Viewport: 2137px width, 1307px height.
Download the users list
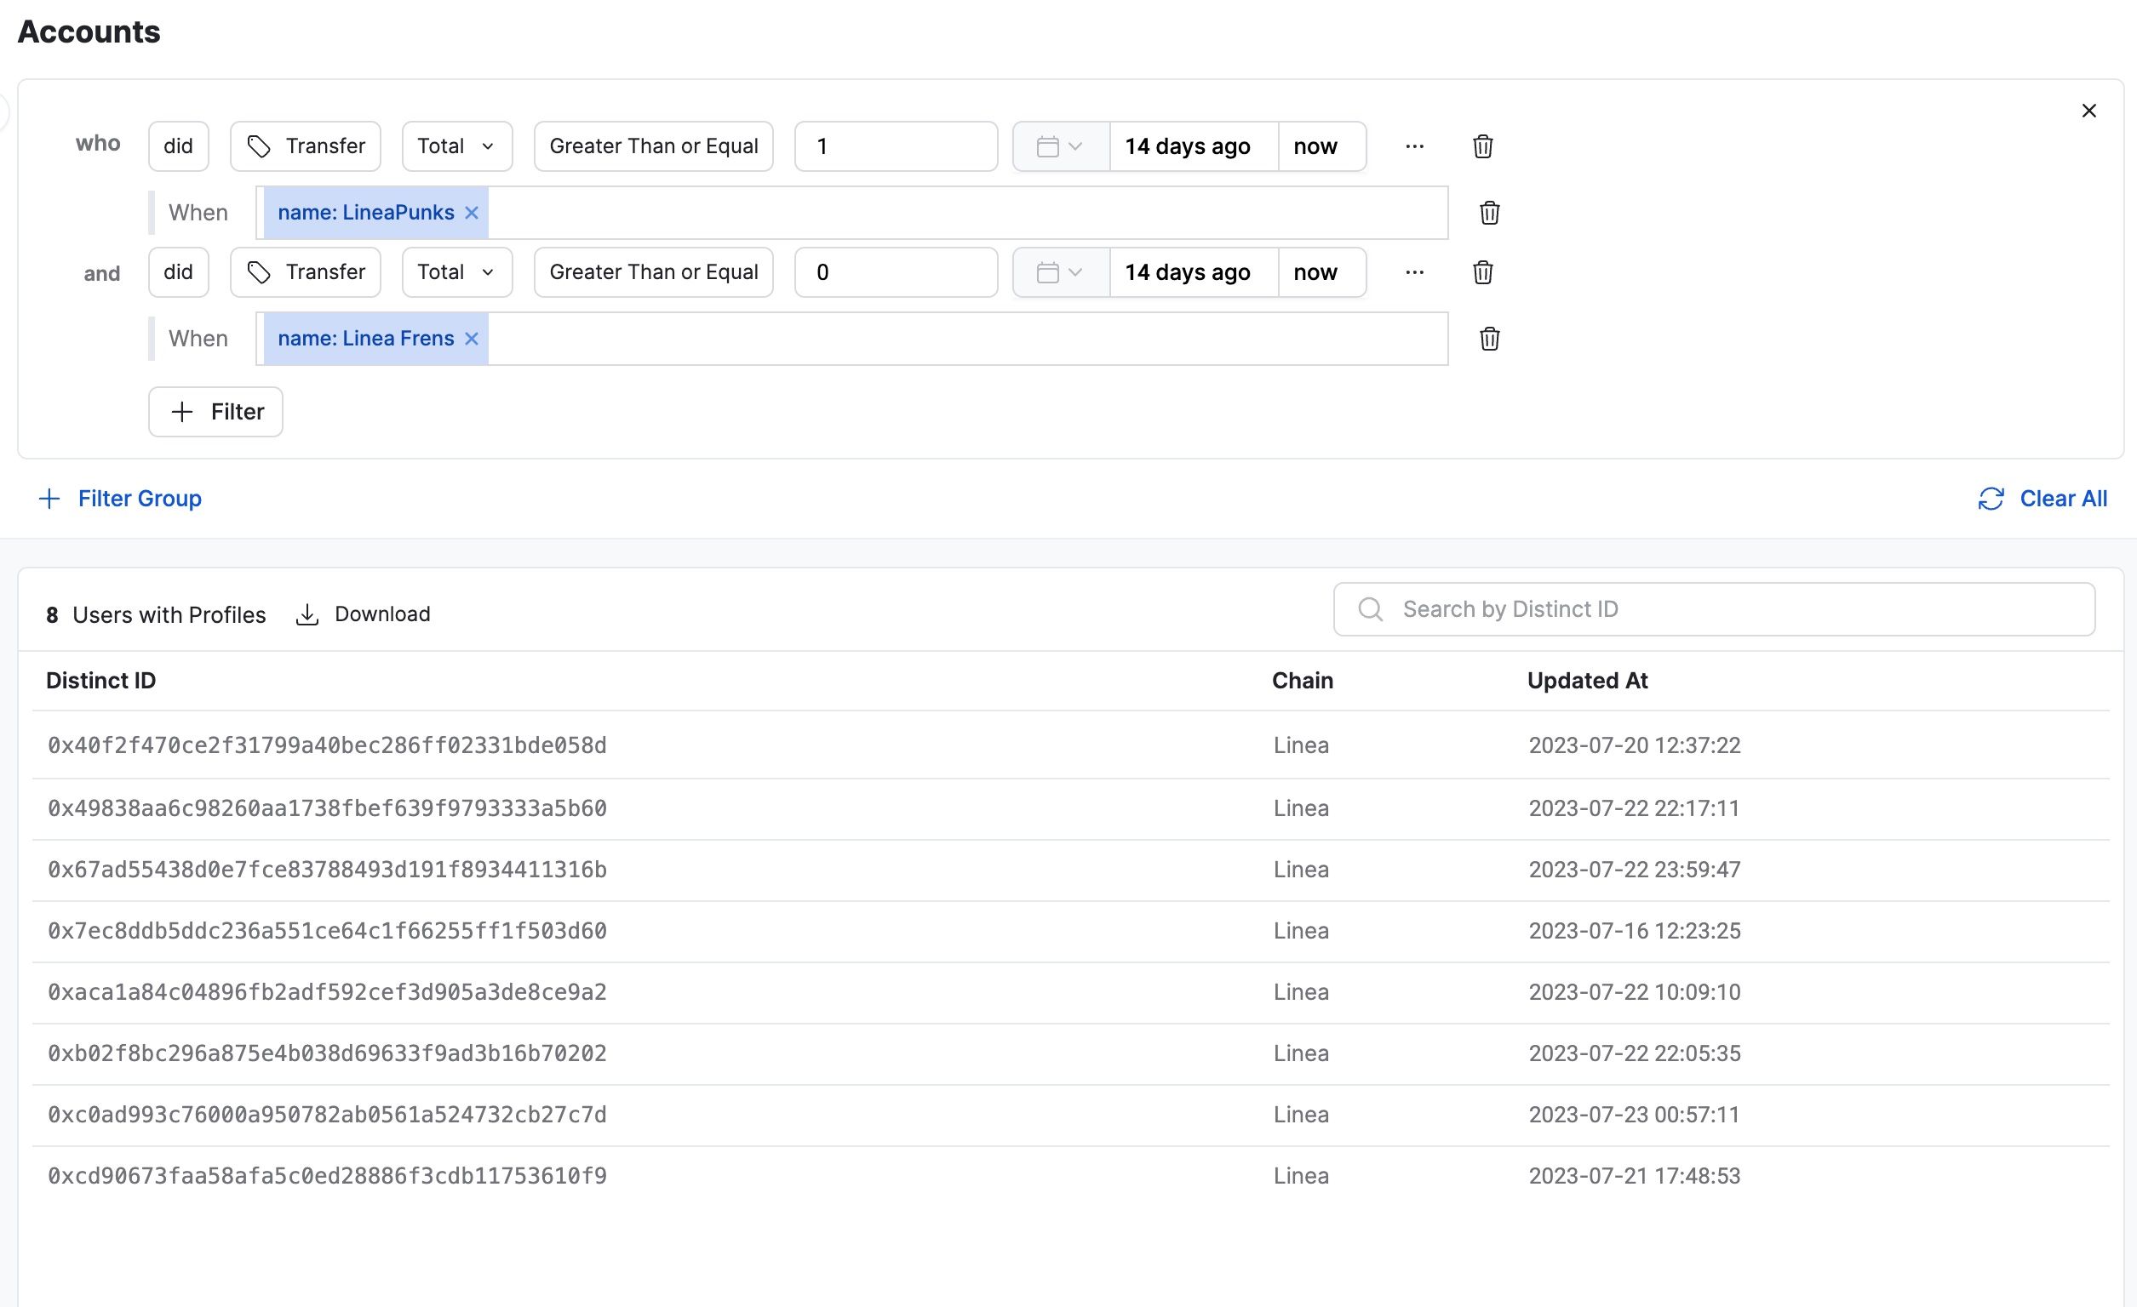[x=363, y=614]
